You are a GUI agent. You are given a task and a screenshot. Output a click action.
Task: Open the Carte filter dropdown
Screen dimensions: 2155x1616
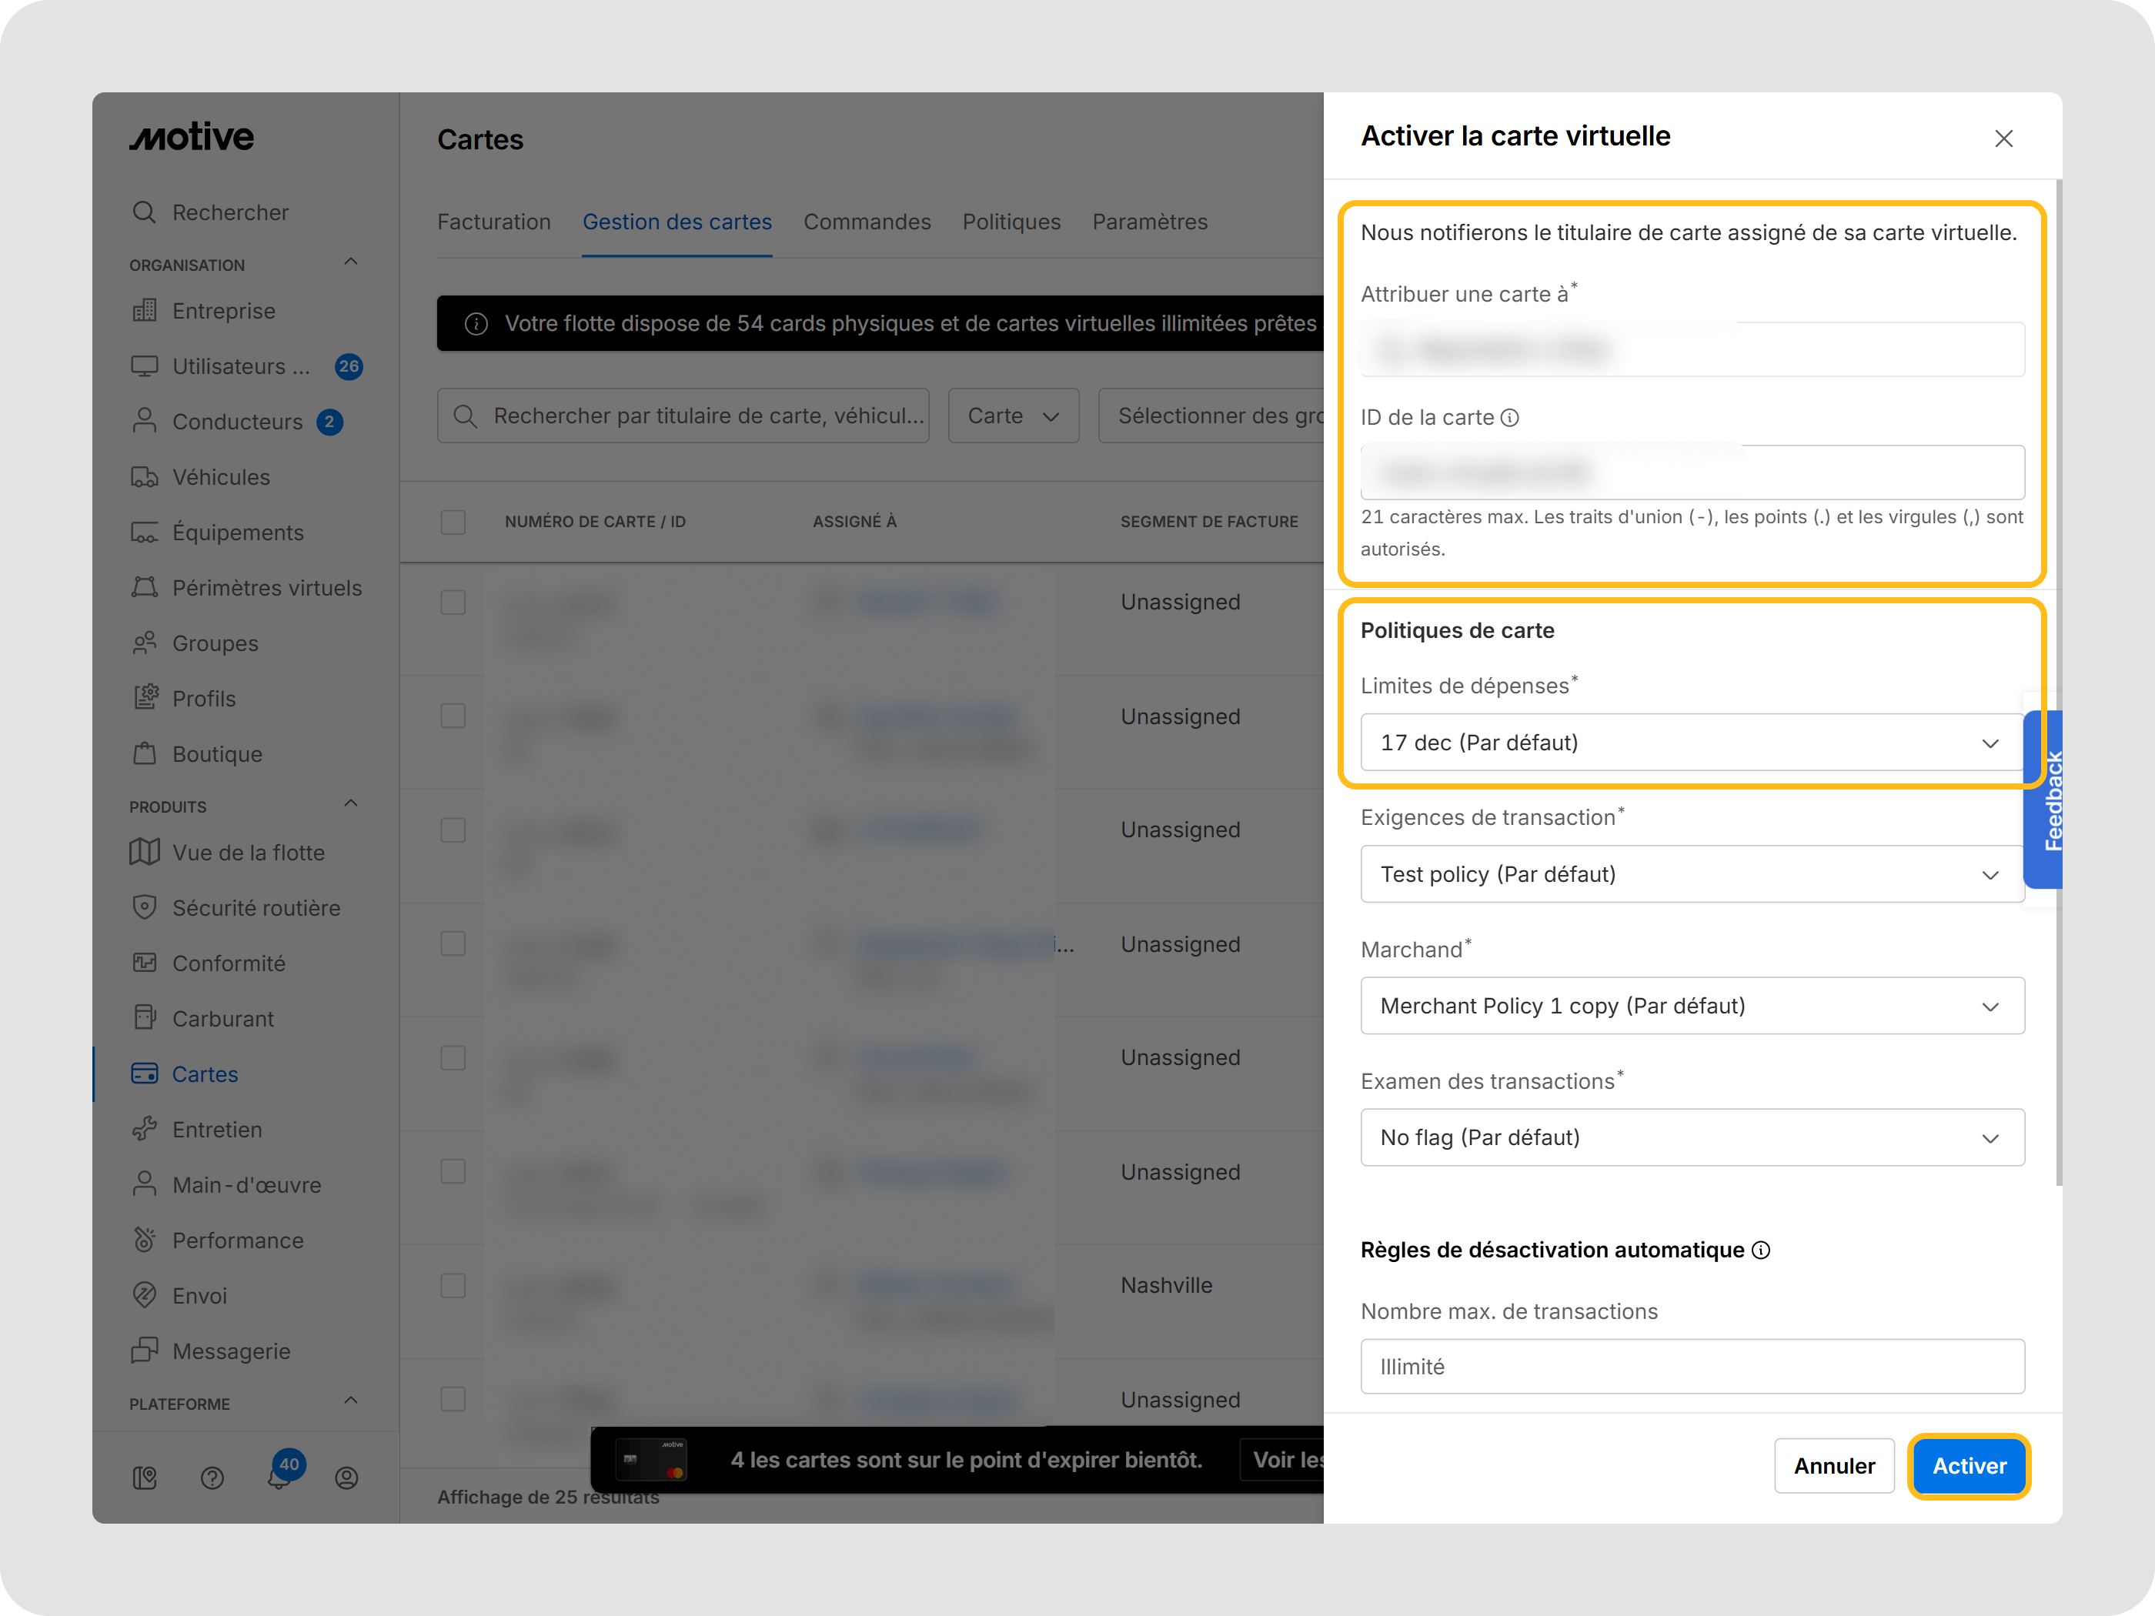click(1013, 416)
